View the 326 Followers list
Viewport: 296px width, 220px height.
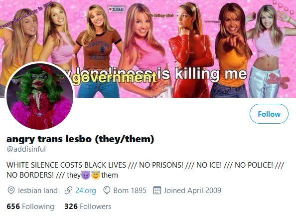pyautogui.click(x=88, y=207)
